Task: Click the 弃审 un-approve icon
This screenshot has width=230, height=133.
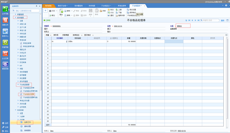Action: click(x=101, y=11)
